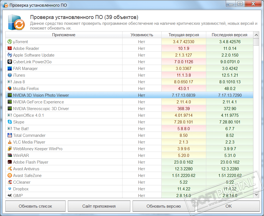Click current version 368.39 cell
The height and width of the screenshot is (216, 264).
(184, 109)
